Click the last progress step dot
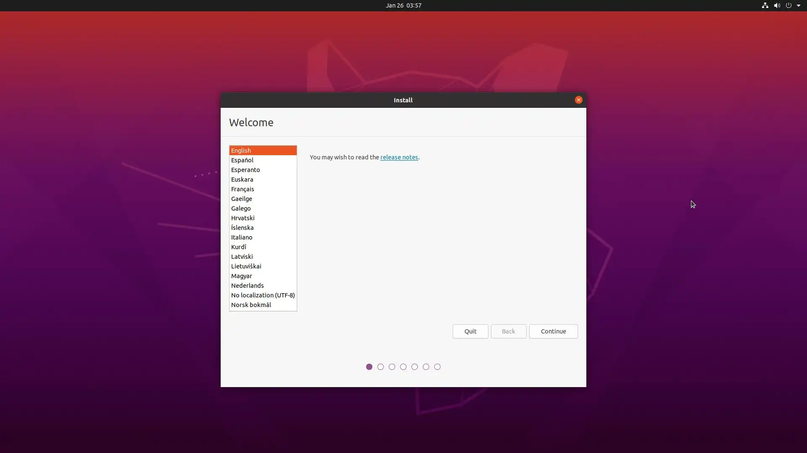 (x=437, y=367)
